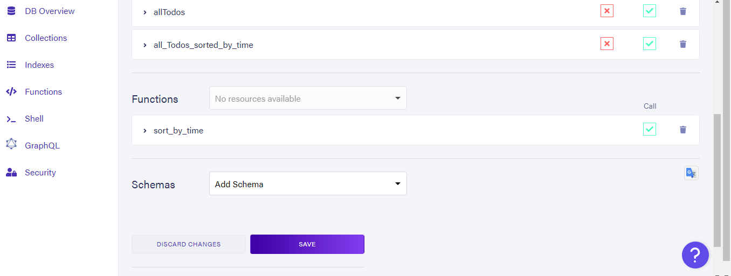The height and width of the screenshot is (276, 731).
Task: Click the DB Overview database icon
Action: pyautogui.click(x=11, y=11)
